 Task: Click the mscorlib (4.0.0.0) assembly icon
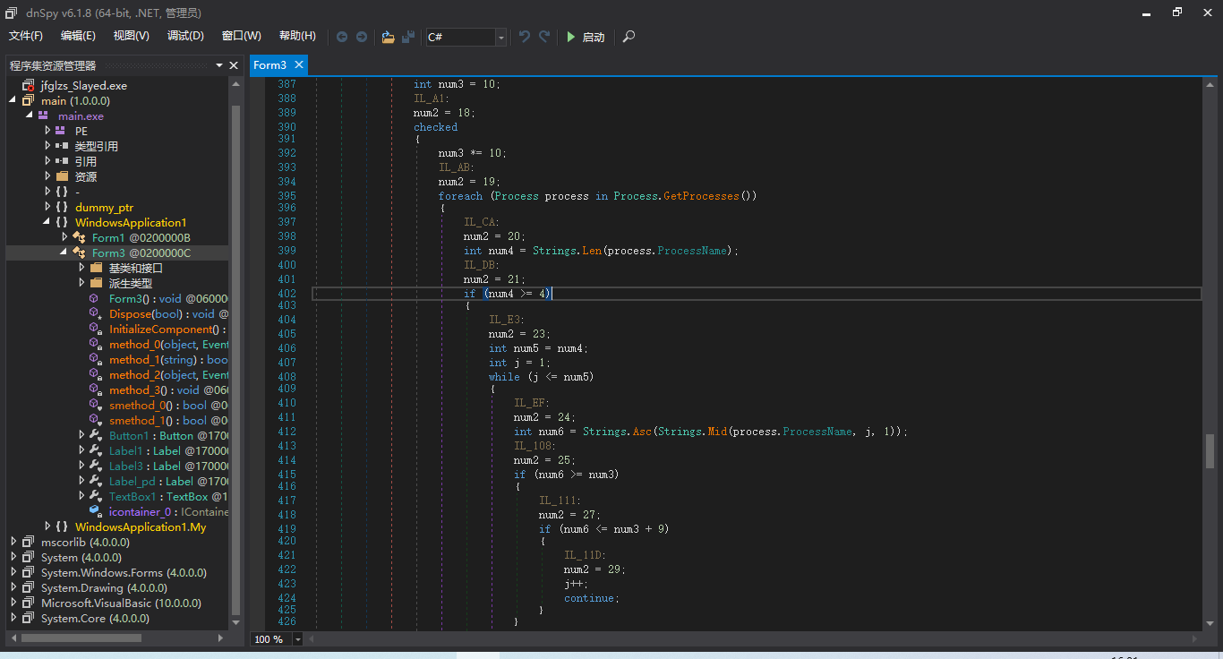[28, 542]
